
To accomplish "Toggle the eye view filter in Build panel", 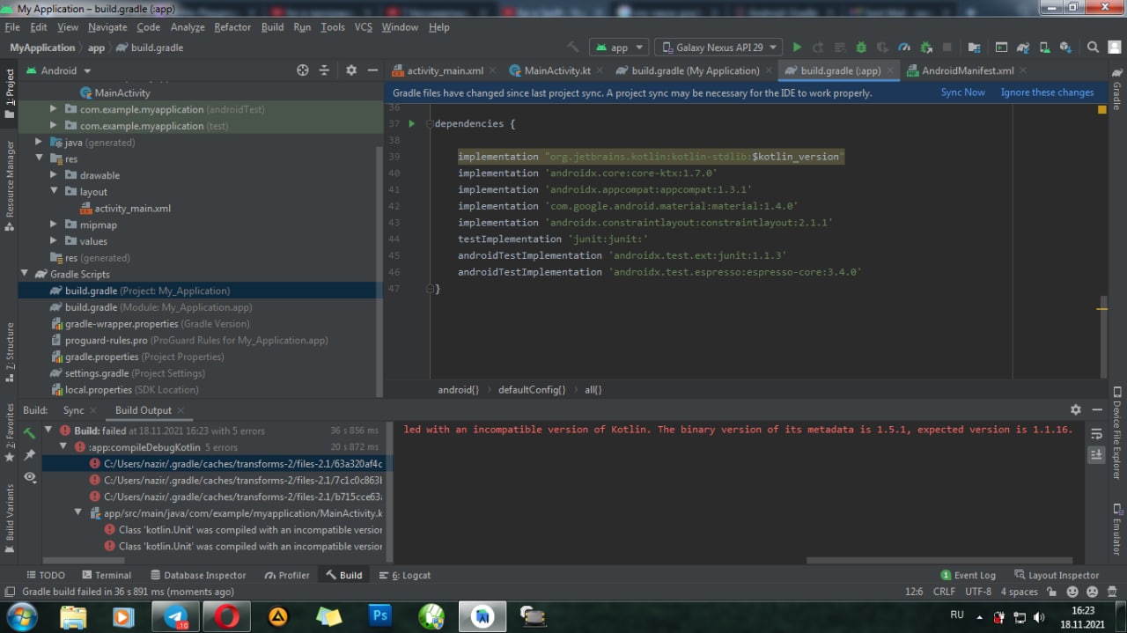I will [30, 476].
